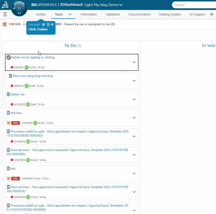This screenshot has width=216, height=214.
Task: Expand Issue process 0000469 card chevron
Action: coord(134,155)
